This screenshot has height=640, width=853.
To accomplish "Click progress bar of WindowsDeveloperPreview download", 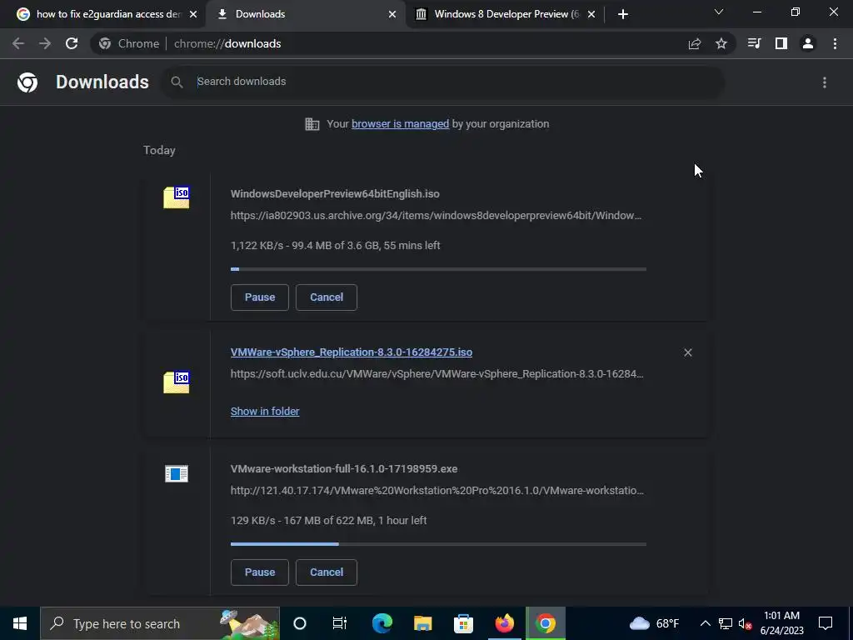I will 438,269.
